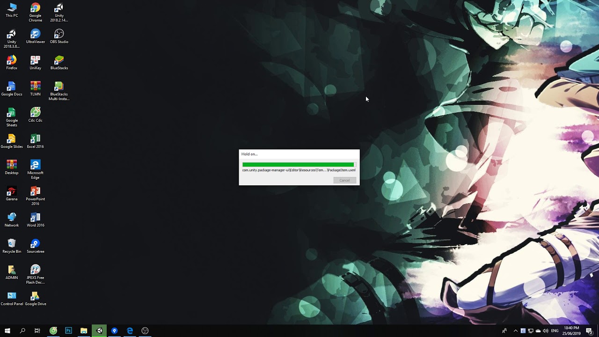Open the Action Center notifications
599x337 pixels.
click(x=589, y=331)
